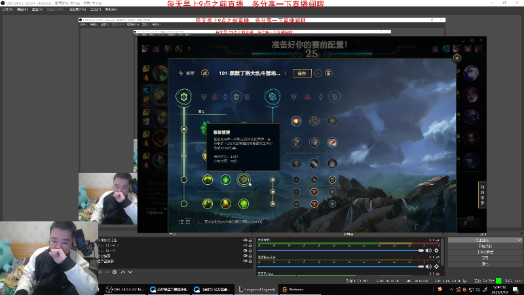Toggle visibility eye of bottom source row
The image size is (524, 295).
click(245, 261)
